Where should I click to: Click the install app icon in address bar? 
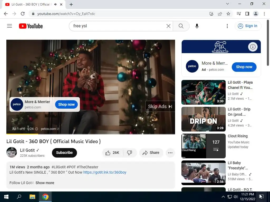(x=211, y=14)
